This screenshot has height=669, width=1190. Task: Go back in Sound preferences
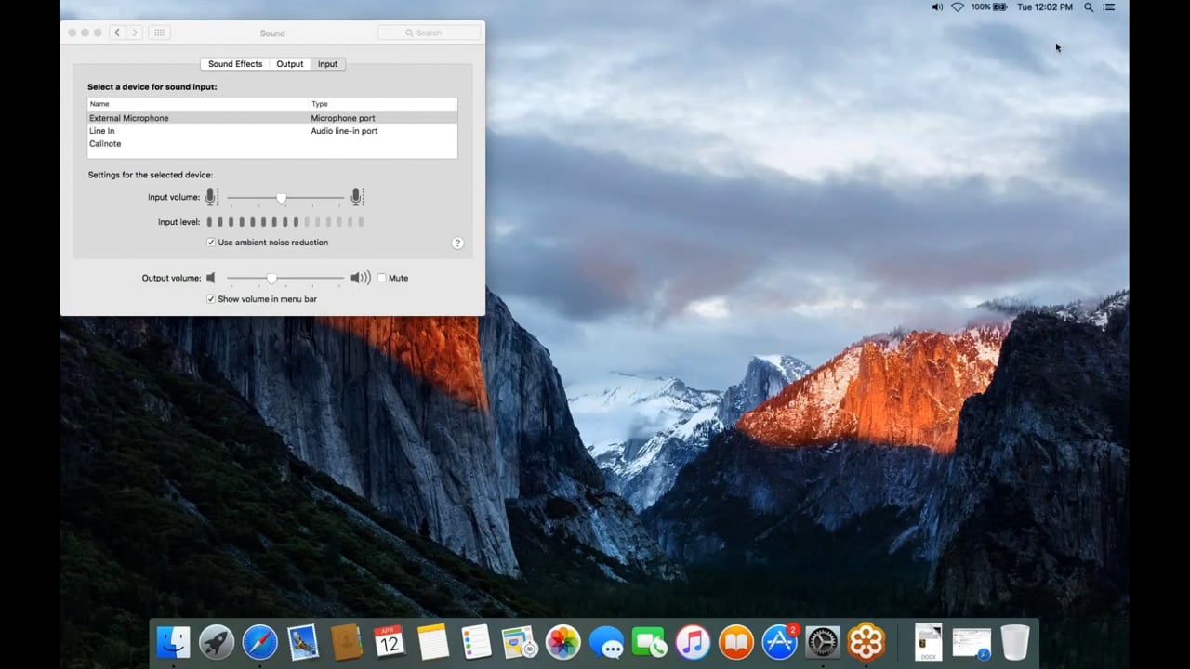[x=117, y=33]
